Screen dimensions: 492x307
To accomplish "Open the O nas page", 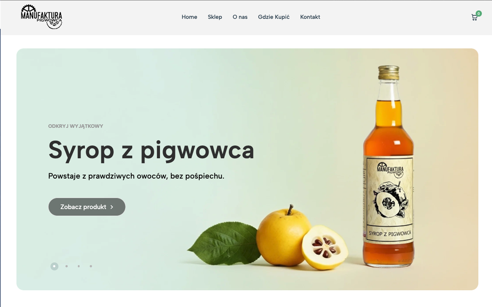I will click(x=240, y=17).
